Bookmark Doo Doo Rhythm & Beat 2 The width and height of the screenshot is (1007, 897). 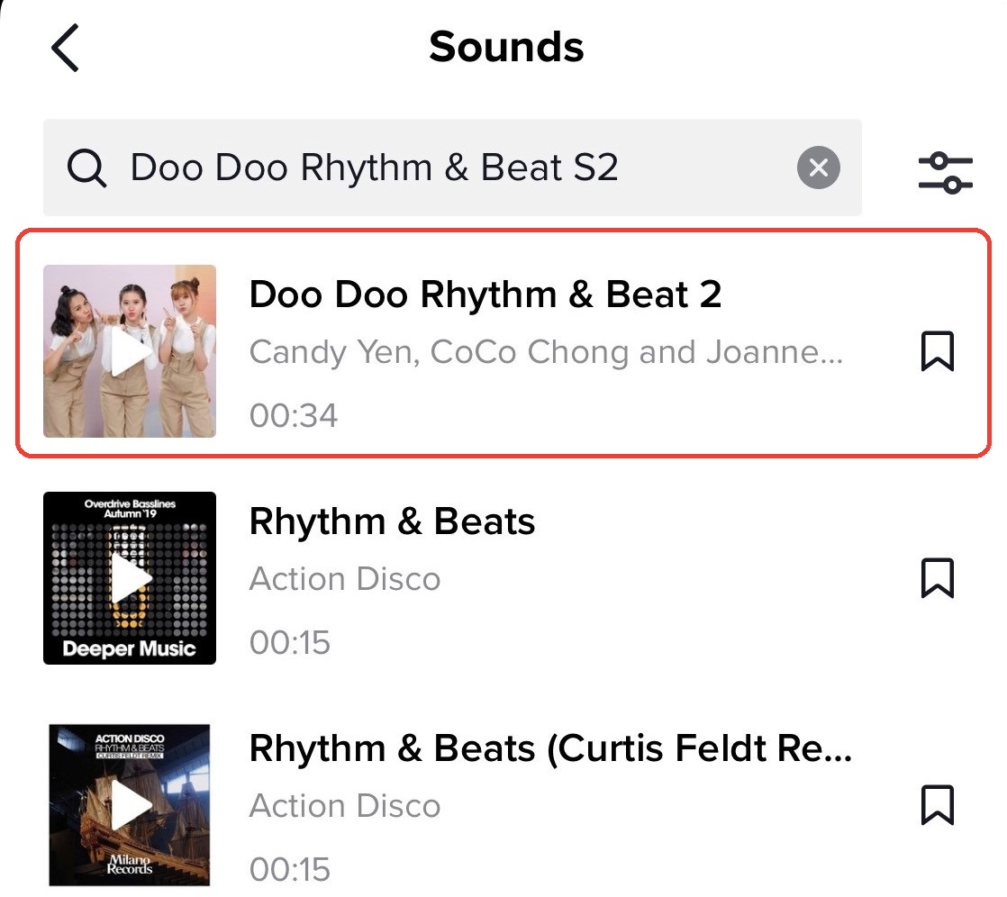pyautogui.click(x=937, y=351)
